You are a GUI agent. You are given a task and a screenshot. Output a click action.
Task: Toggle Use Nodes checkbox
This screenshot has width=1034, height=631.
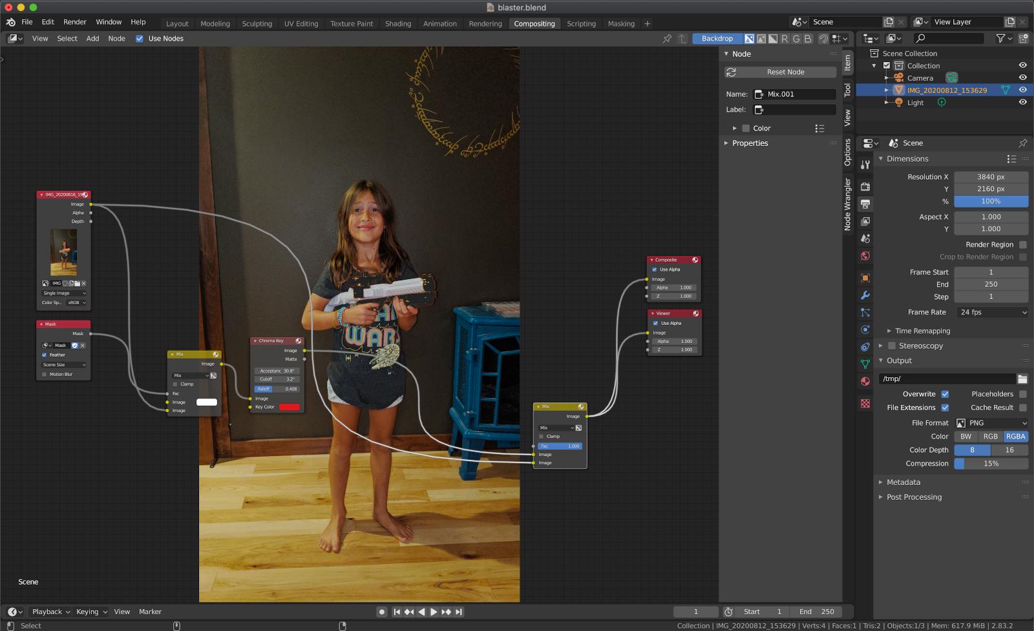(x=140, y=39)
